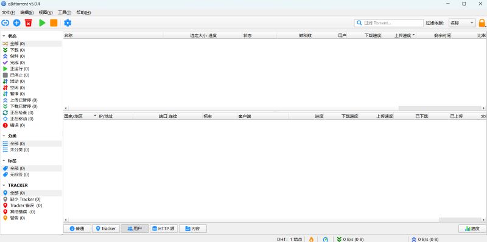The height and width of the screenshot is (242, 487).
Task: Collapse the 标签 sidebar section
Action: pos(4,161)
